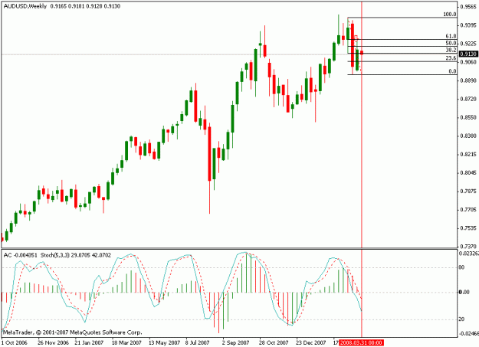Click the 0.7875 price scale label
479x347 pixels.
click(469, 192)
